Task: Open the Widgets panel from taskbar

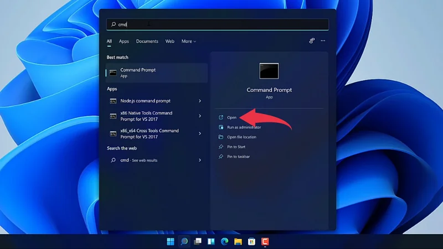Action: 211,242
